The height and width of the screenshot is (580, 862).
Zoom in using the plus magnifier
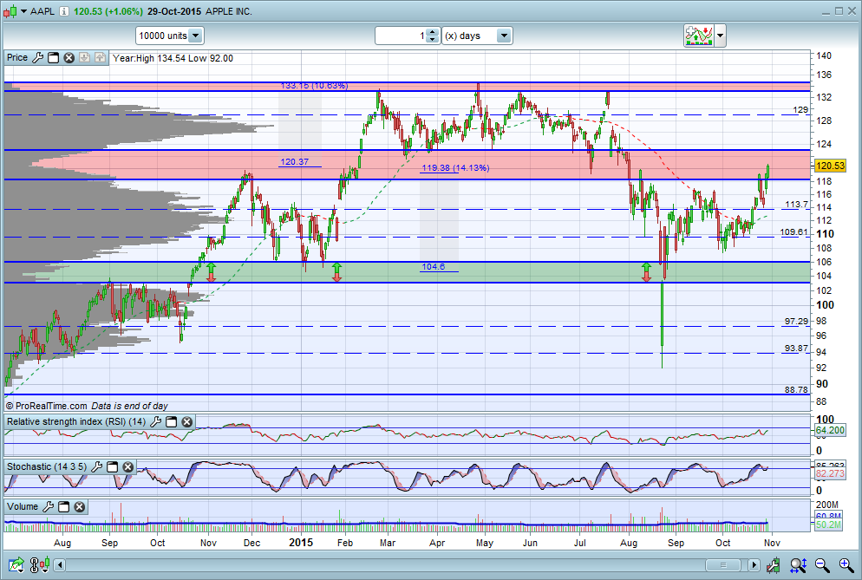coord(846,564)
